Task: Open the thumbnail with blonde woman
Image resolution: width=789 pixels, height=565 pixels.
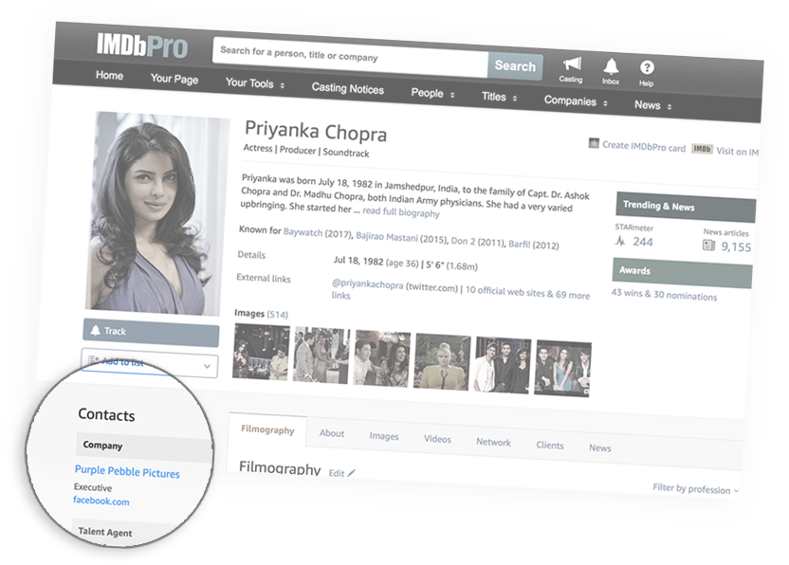Action: 442,362
